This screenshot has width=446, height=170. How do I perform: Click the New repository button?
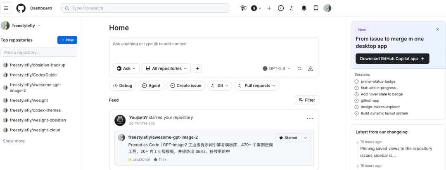(67, 40)
